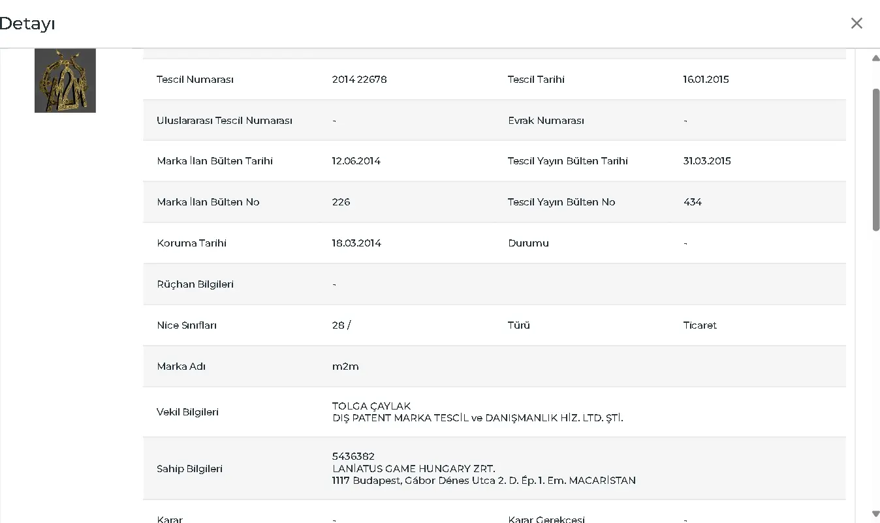Image resolution: width=880 pixels, height=523 pixels.
Task: Click the Nice Sınıfları value 28
Action: tap(338, 325)
